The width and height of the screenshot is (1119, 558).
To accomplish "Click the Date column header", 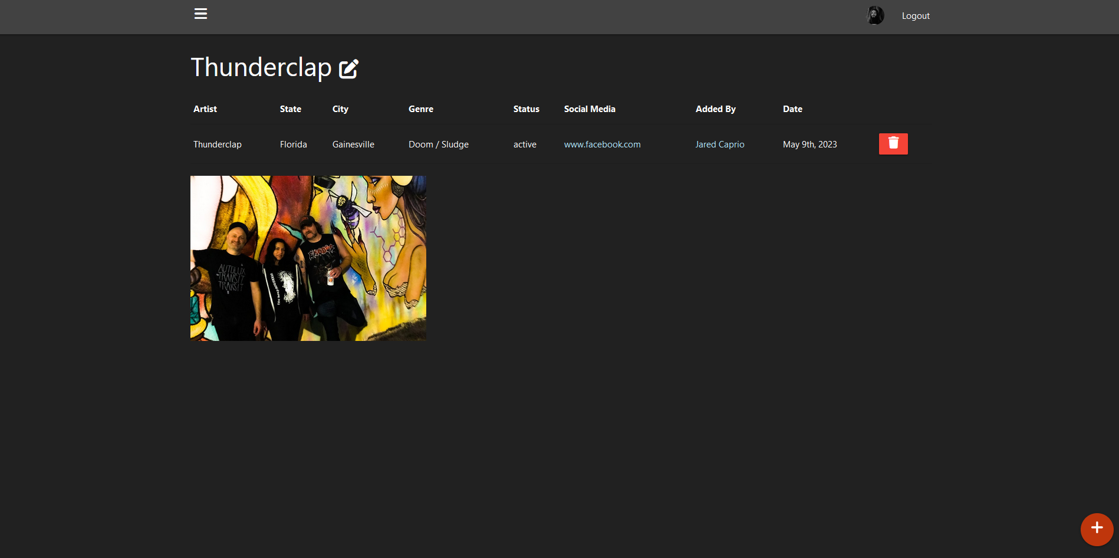I will point(792,109).
